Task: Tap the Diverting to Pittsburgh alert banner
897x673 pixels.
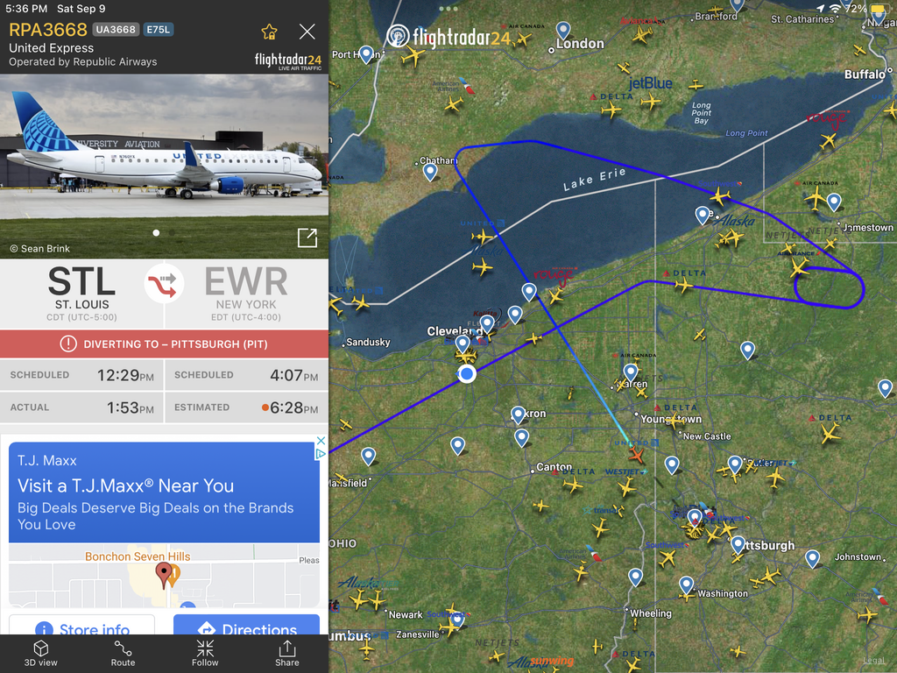Action: coord(164,344)
